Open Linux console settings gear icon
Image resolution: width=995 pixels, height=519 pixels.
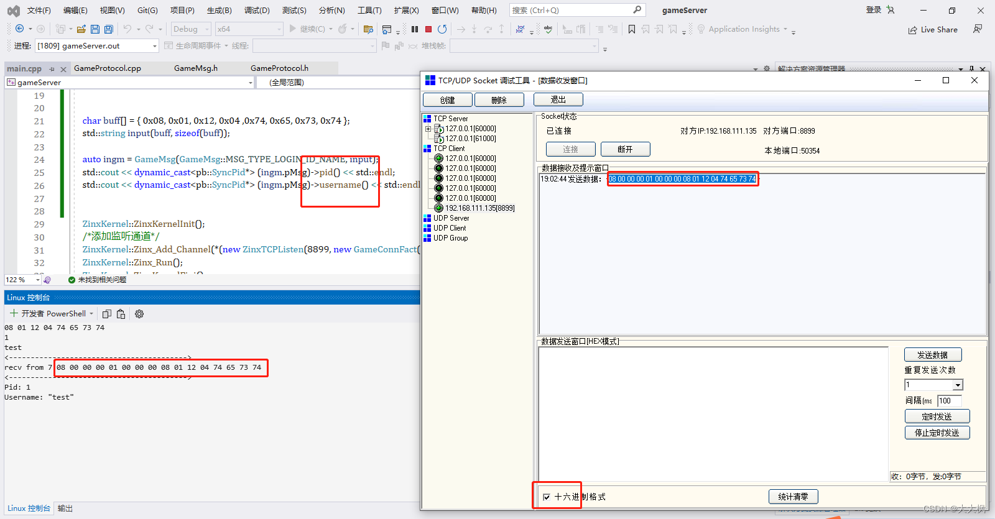tap(139, 314)
